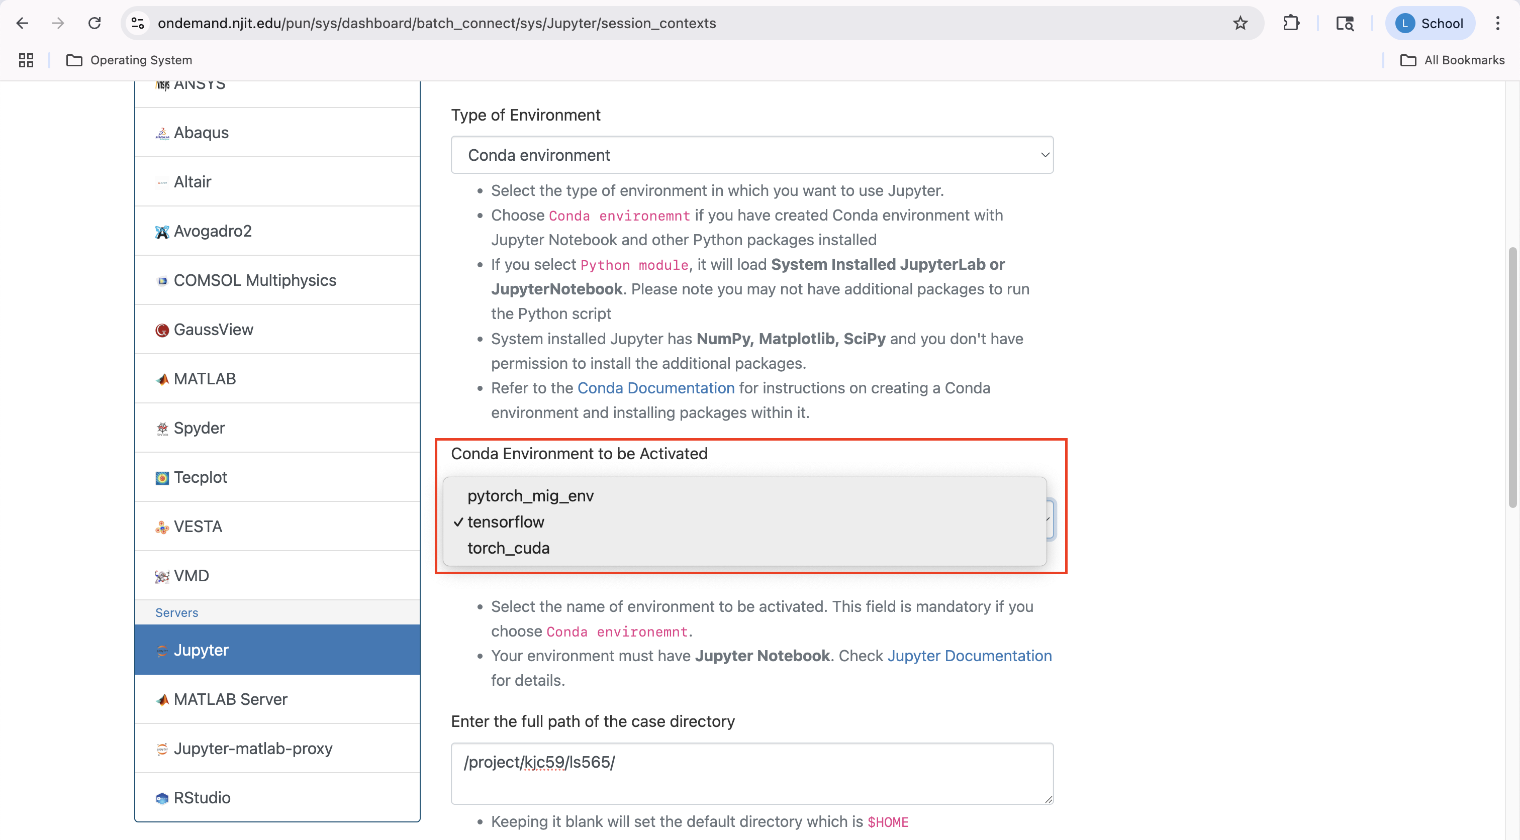Open the School profile chip
Image resolution: width=1520 pixels, height=840 pixels.
1430,23
